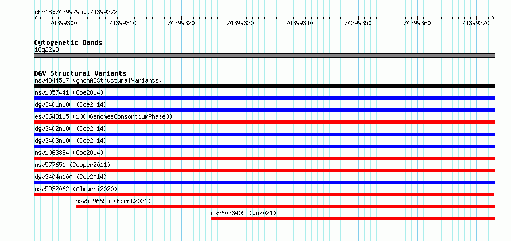Click the esv3643115 red variant bar
This screenshot has width=511, height=241.
(x=264, y=122)
